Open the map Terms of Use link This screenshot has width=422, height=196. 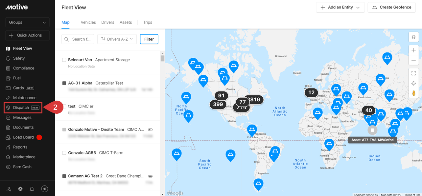click(x=412, y=195)
